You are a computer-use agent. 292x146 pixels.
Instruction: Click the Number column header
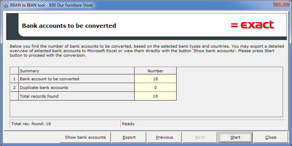(x=155, y=71)
